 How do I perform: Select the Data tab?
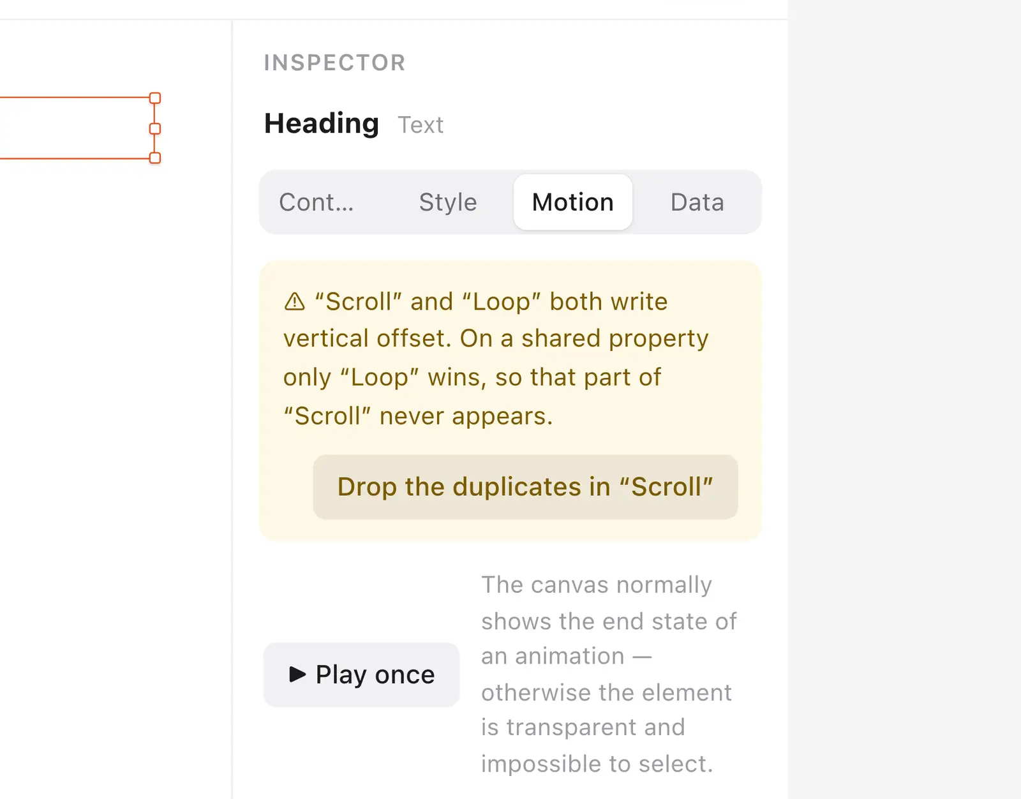pyautogui.click(x=697, y=202)
